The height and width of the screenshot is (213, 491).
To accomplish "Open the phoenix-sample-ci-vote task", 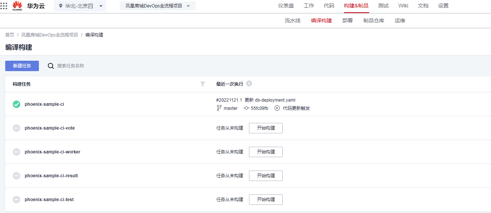I will (50, 128).
